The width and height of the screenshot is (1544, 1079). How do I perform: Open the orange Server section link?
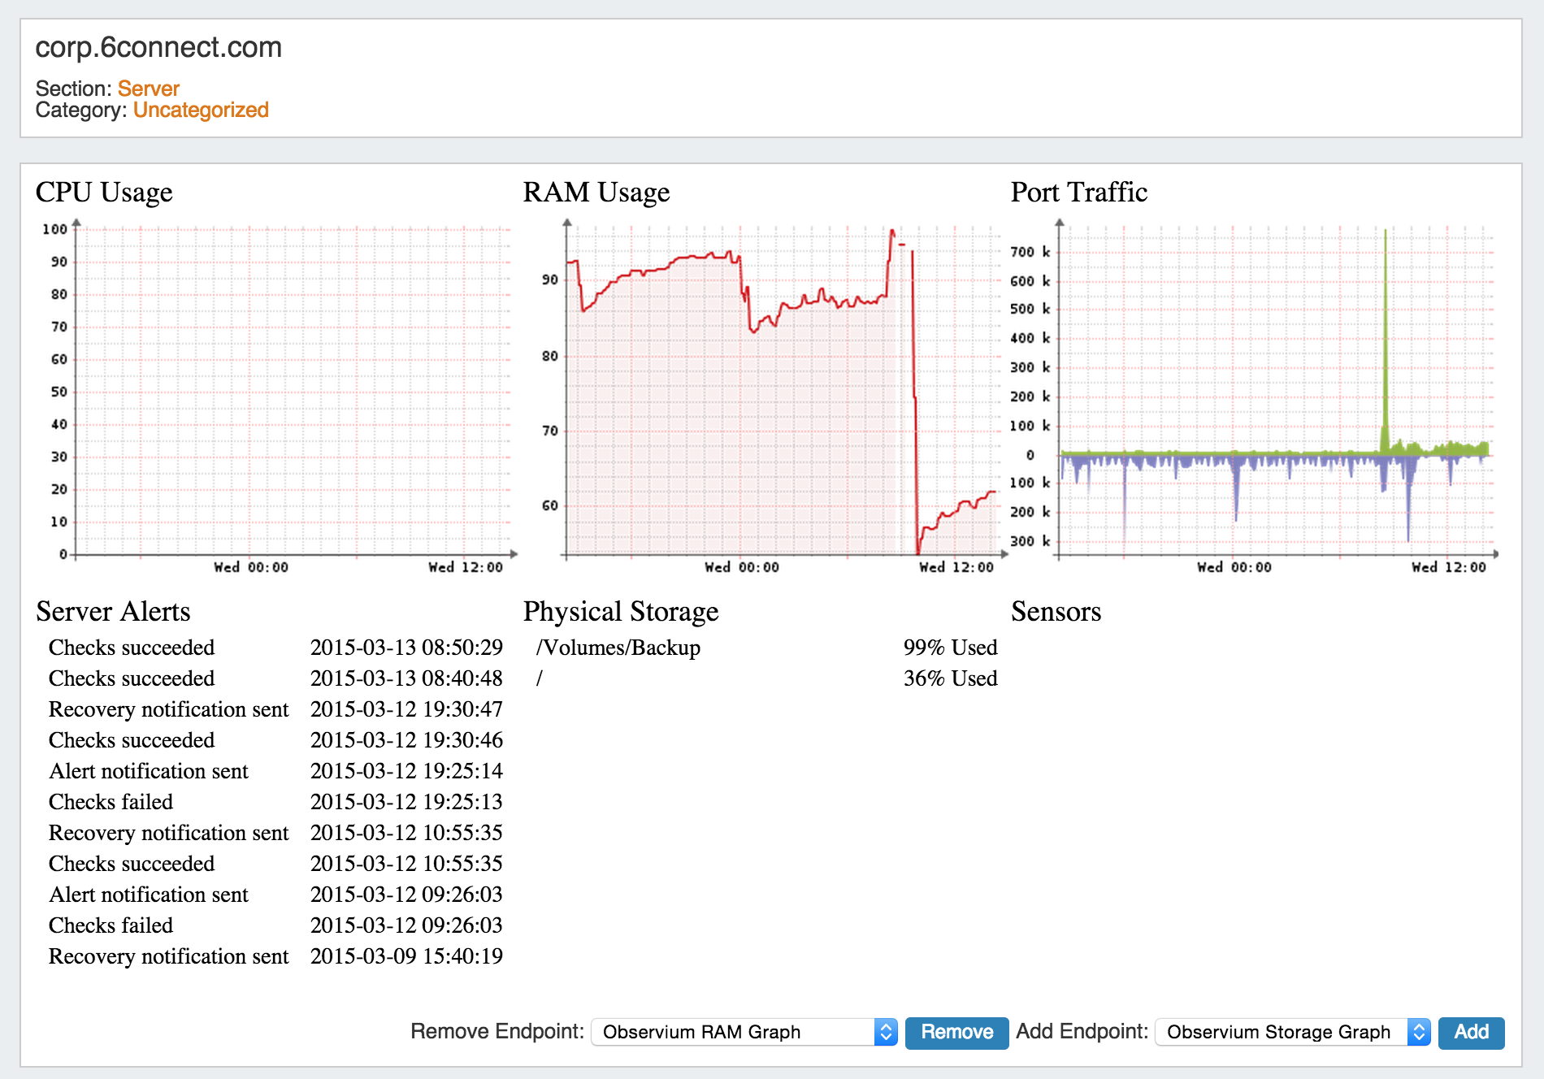click(148, 89)
